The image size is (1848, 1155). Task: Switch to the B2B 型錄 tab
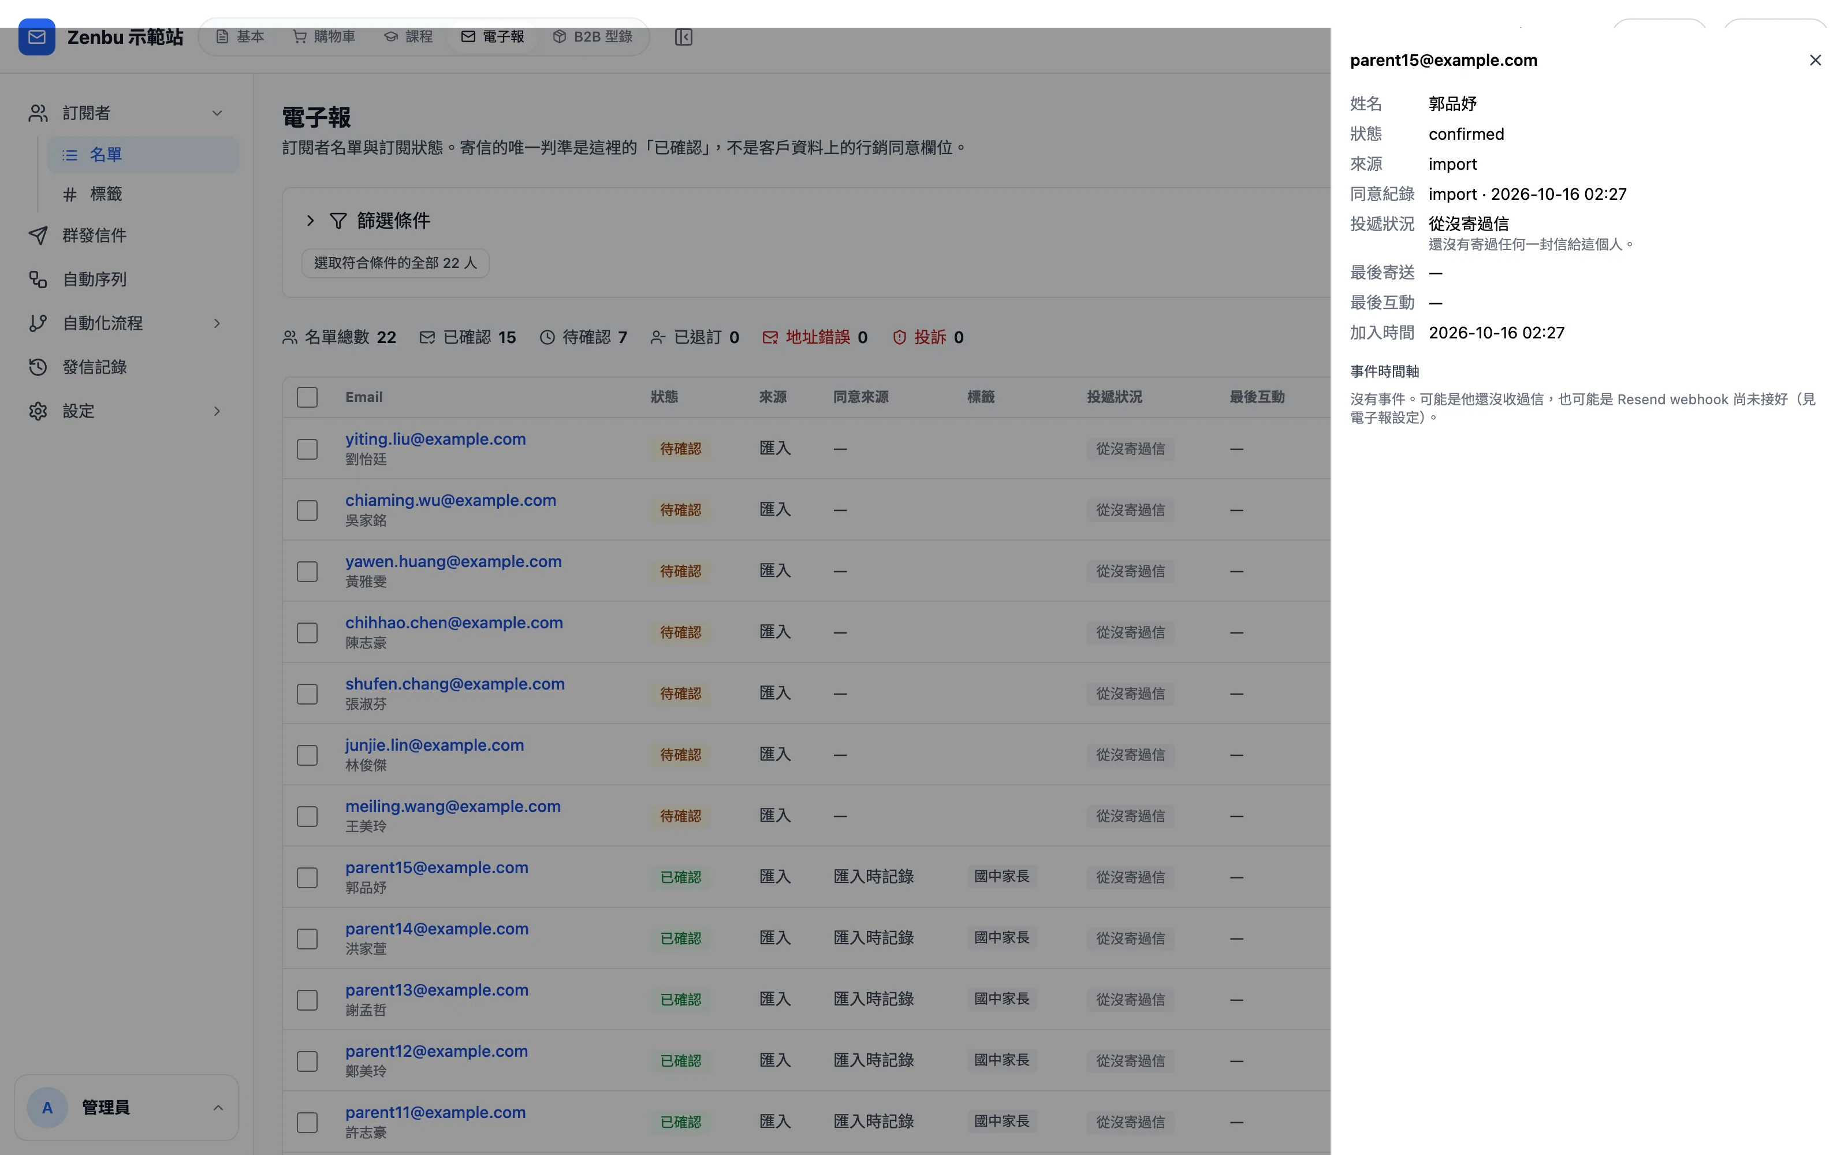pos(593,36)
